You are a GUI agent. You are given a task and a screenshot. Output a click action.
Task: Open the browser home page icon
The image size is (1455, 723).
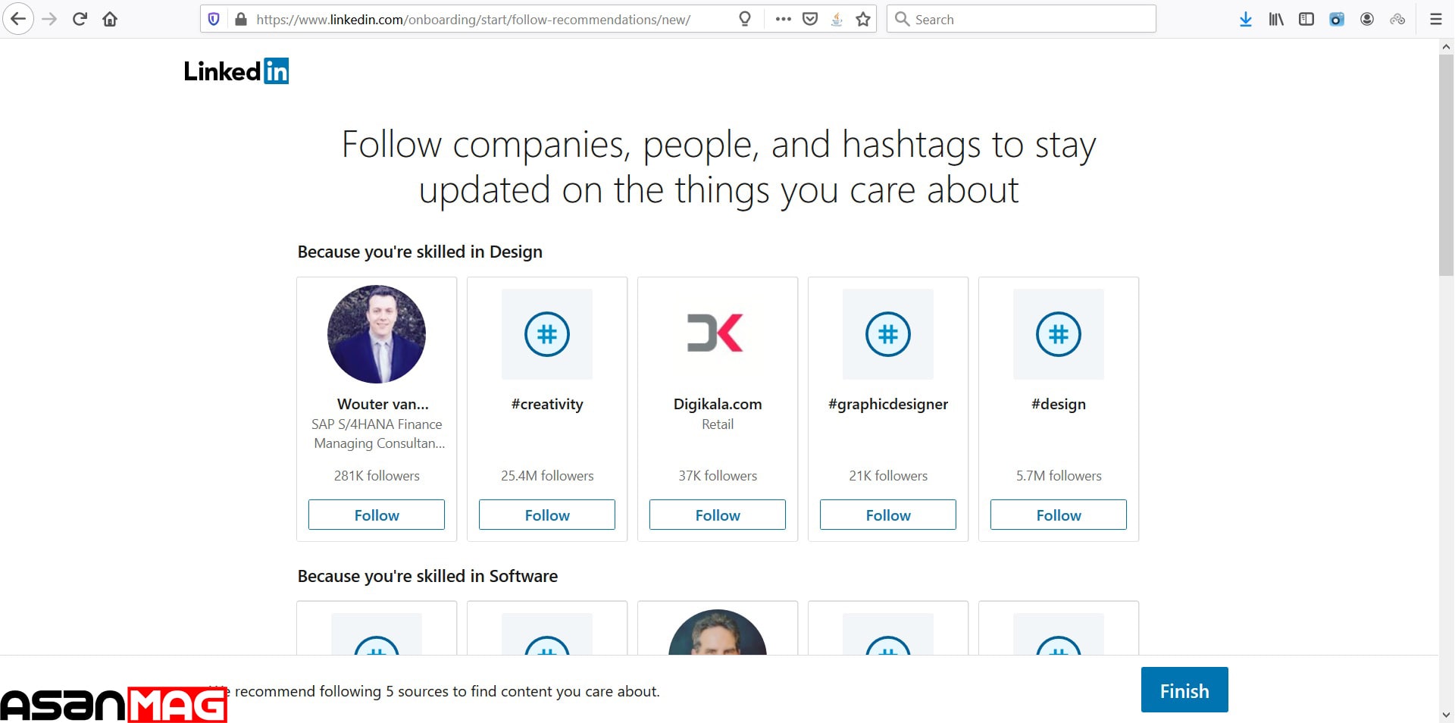coord(110,19)
